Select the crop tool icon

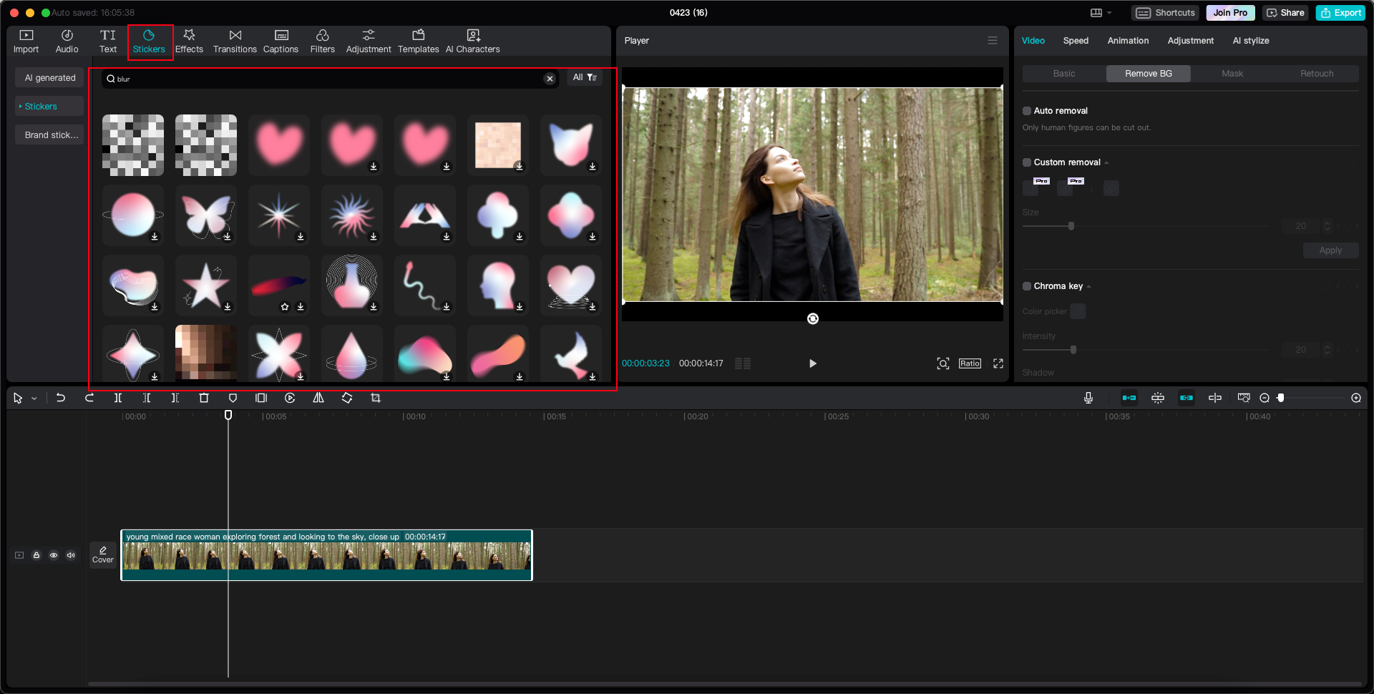point(376,398)
